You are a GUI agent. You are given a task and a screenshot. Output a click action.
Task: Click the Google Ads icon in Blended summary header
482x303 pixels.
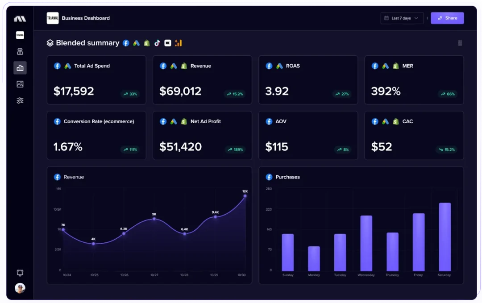[137, 43]
